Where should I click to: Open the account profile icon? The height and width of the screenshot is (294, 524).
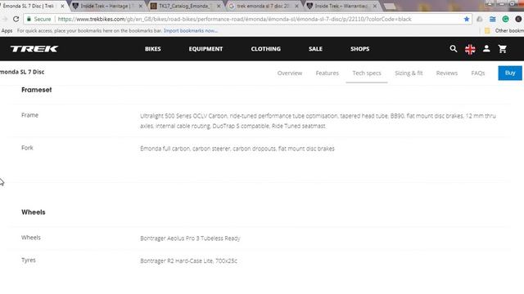coord(486,49)
